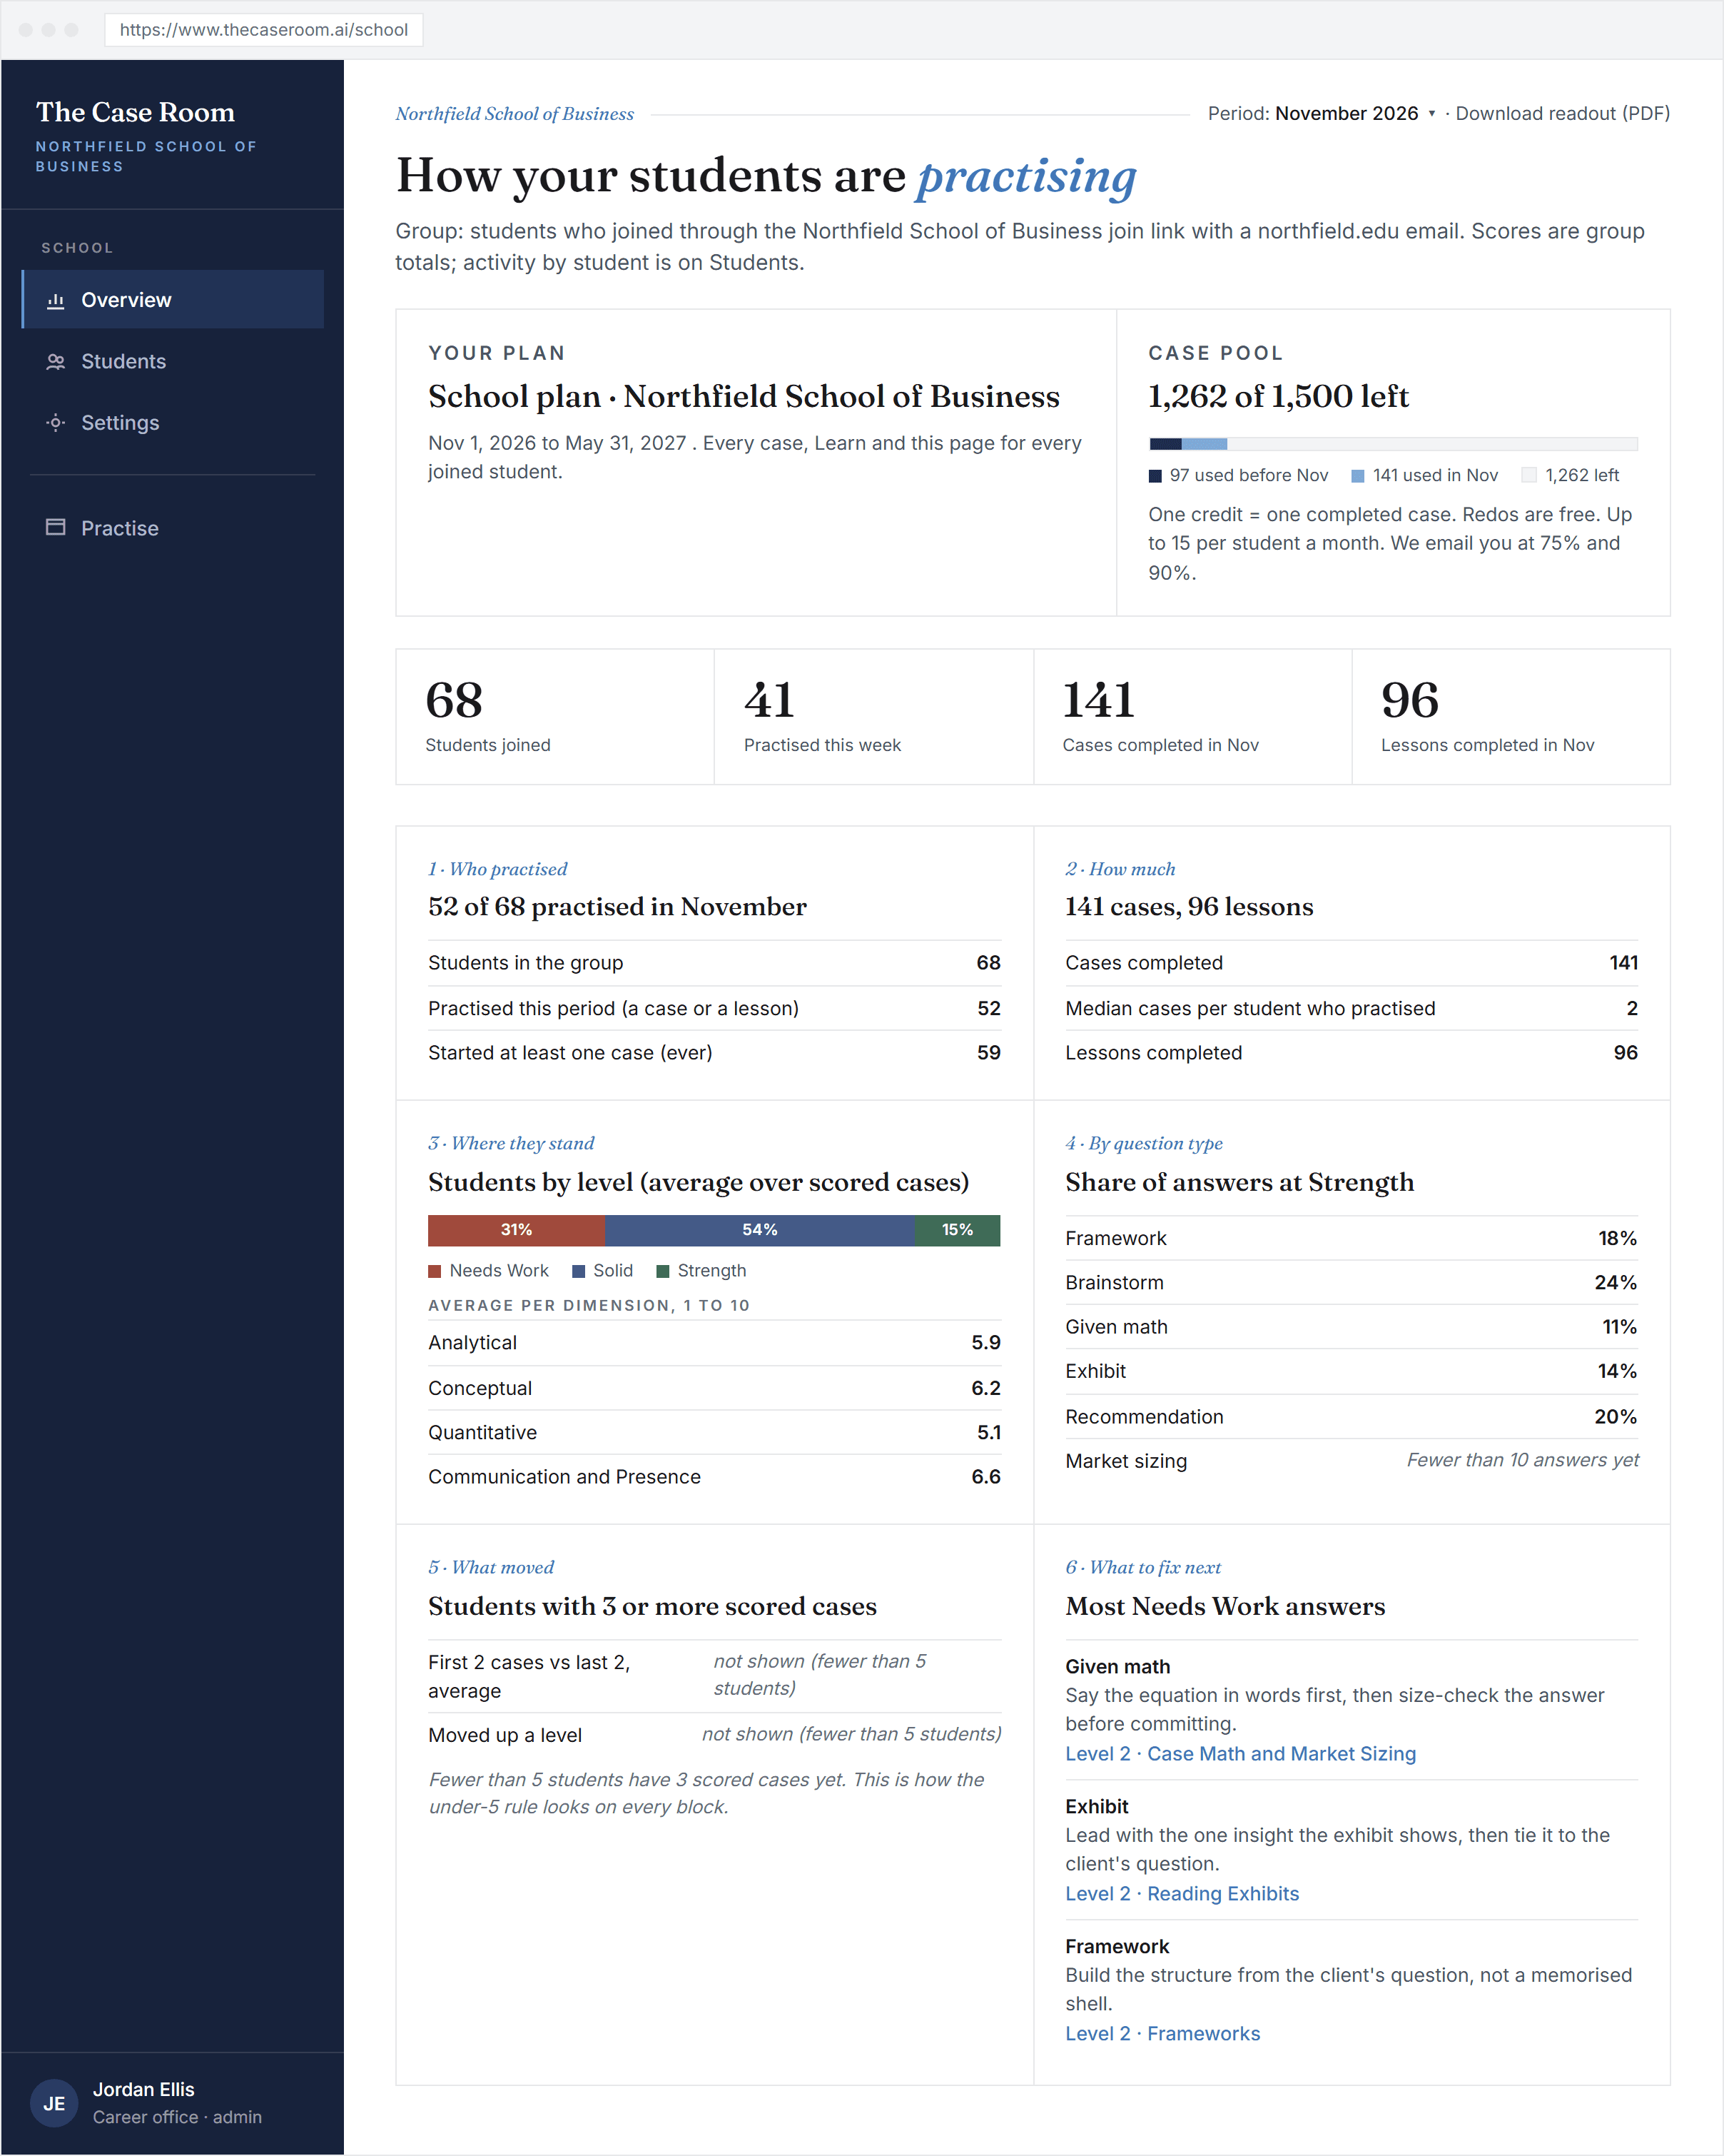Click the Jordan Ellis account name

click(144, 2089)
